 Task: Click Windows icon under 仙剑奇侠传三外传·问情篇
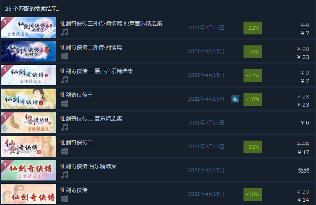tap(64, 56)
